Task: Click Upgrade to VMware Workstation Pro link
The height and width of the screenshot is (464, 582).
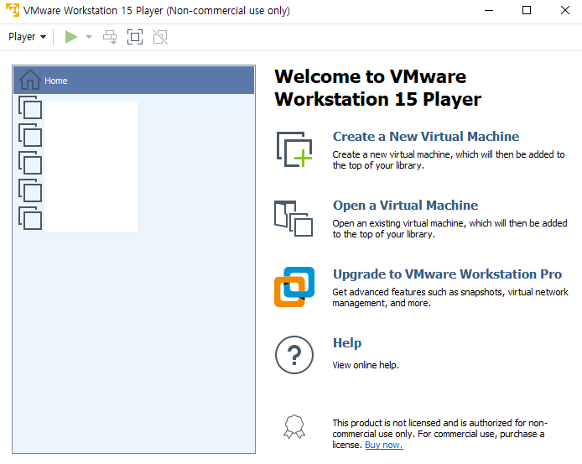Action: (447, 274)
